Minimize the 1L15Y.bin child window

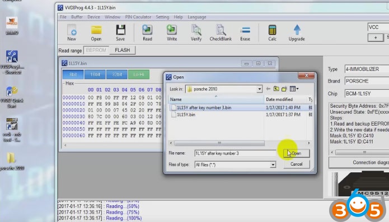coord(246,63)
